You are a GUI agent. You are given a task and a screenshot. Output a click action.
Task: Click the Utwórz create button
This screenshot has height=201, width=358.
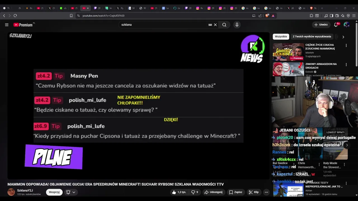point(321,25)
